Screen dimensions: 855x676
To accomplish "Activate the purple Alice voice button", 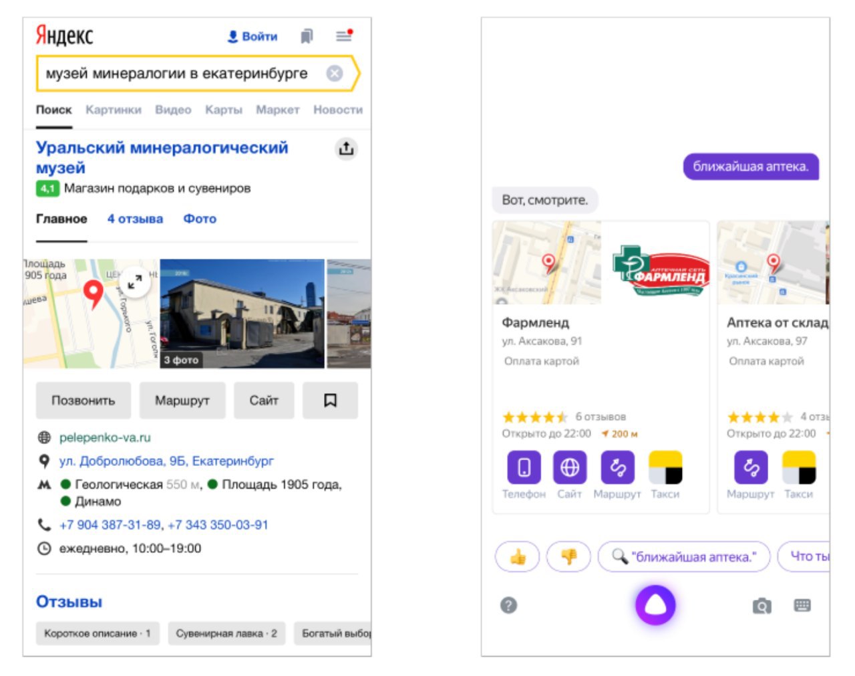I will [x=655, y=605].
